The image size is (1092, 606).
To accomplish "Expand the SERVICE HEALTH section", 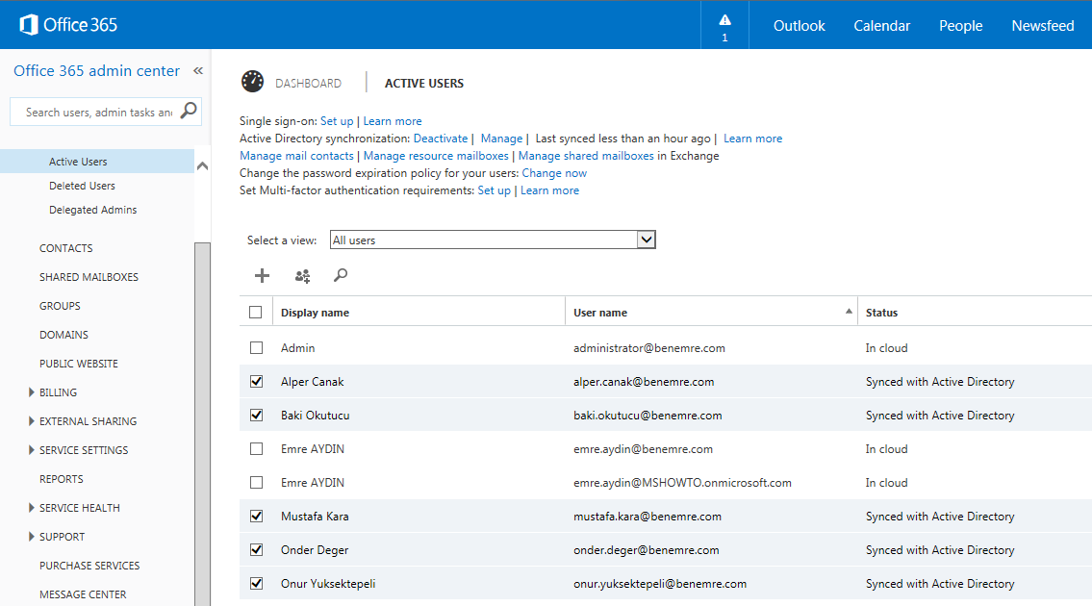I will [x=32, y=508].
